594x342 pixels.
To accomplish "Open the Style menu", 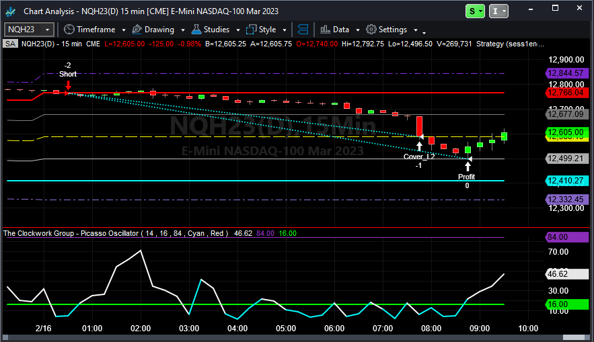I will 267,30.
